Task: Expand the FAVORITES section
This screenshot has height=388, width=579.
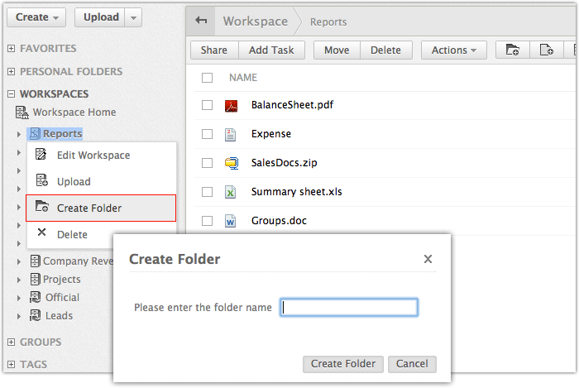Action: tap(12, 48)
